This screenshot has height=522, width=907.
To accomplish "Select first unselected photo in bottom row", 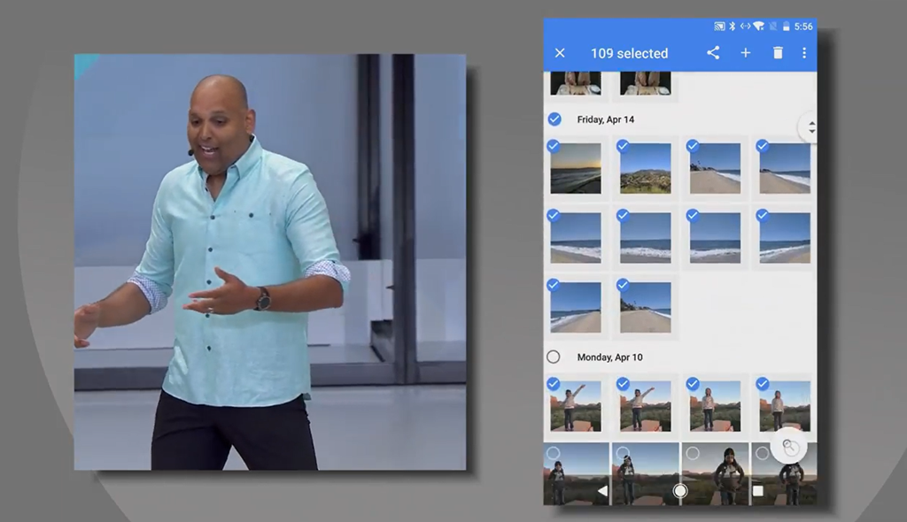I will point(553,453).
